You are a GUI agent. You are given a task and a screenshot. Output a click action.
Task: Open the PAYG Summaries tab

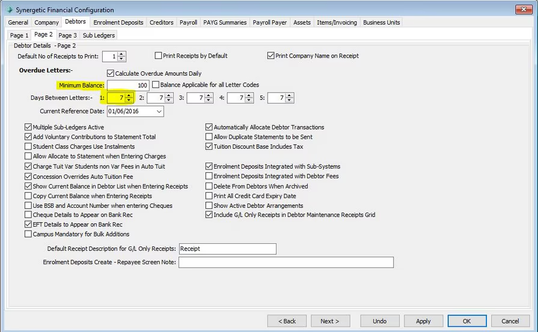pos(225,23)
